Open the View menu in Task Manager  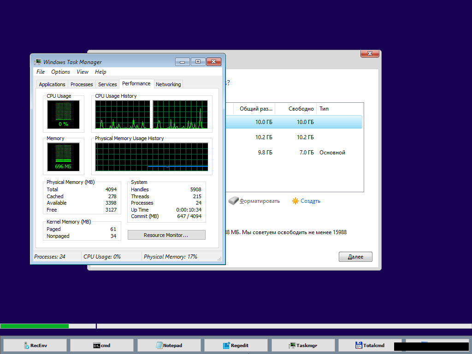click(x=82, y=72)
